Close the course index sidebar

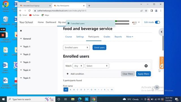click(21, 31)
